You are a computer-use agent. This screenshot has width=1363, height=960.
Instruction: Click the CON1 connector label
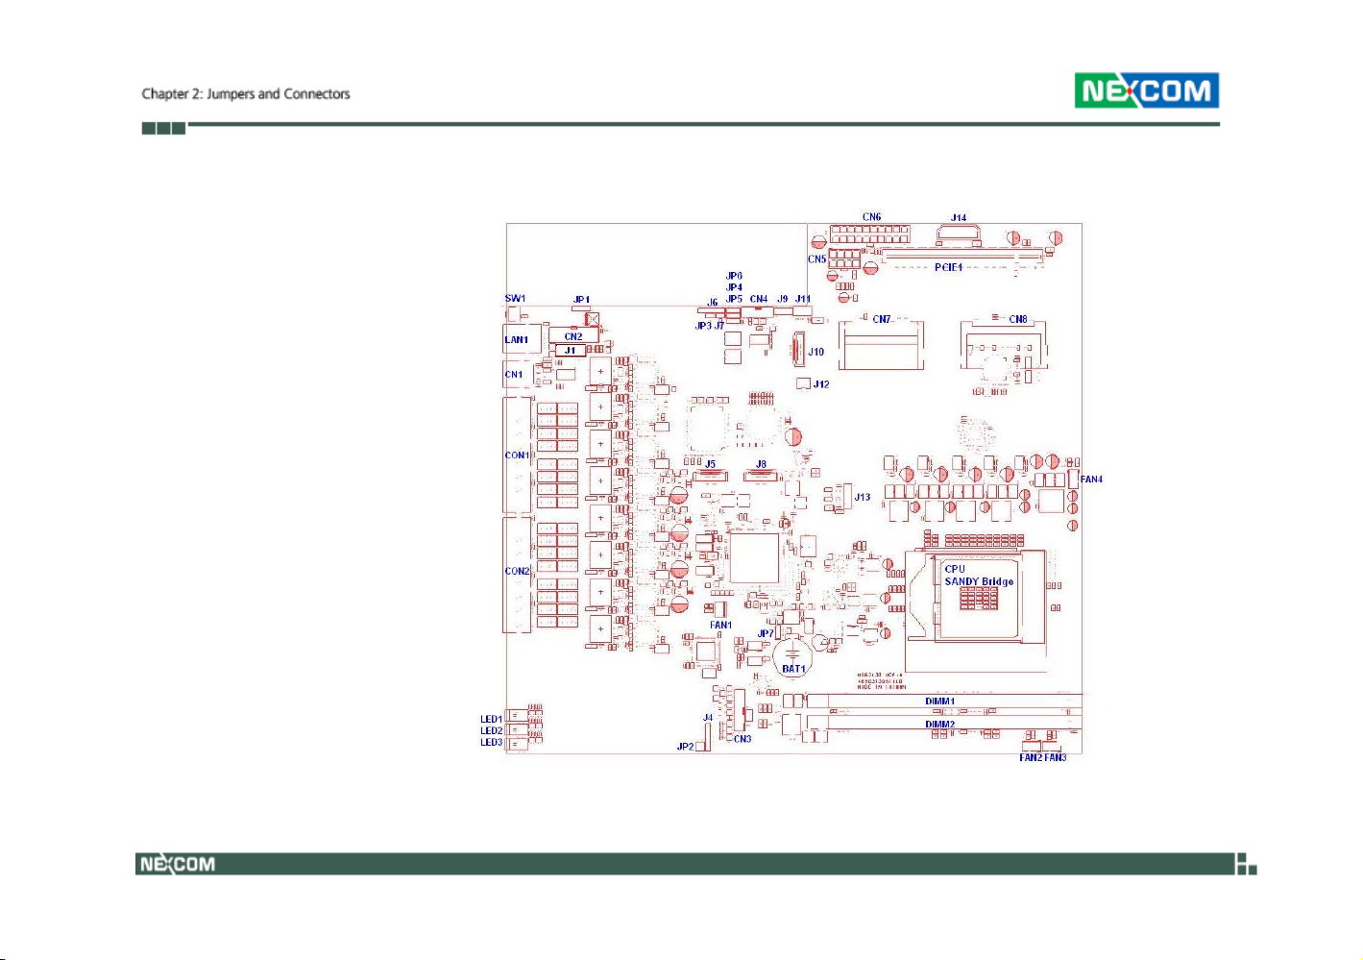(517, 455)
